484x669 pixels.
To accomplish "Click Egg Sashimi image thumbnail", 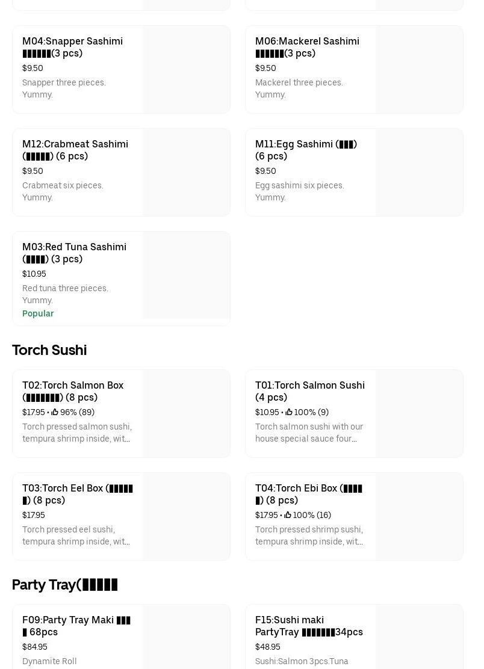I will (x=420, y=173).
